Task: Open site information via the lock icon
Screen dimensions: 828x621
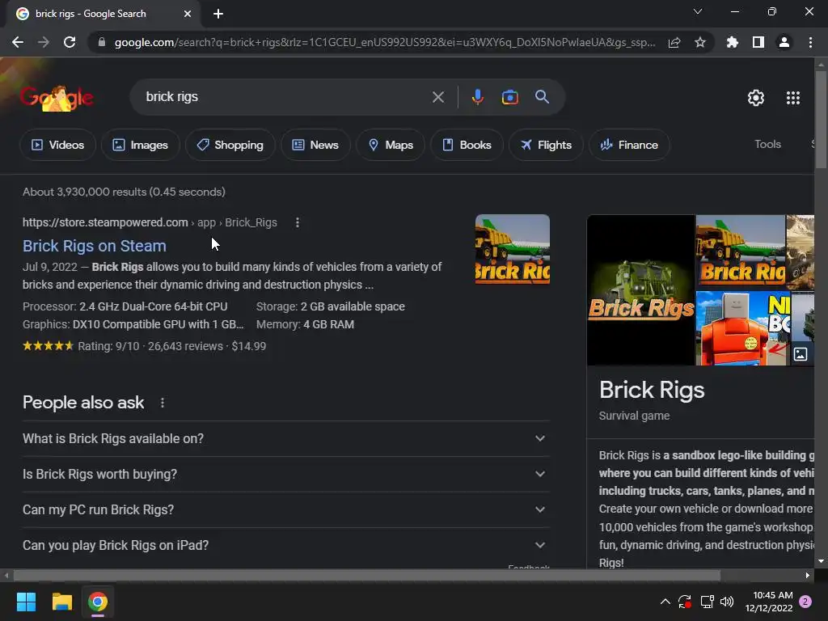Action: click(x=102, y=42)
